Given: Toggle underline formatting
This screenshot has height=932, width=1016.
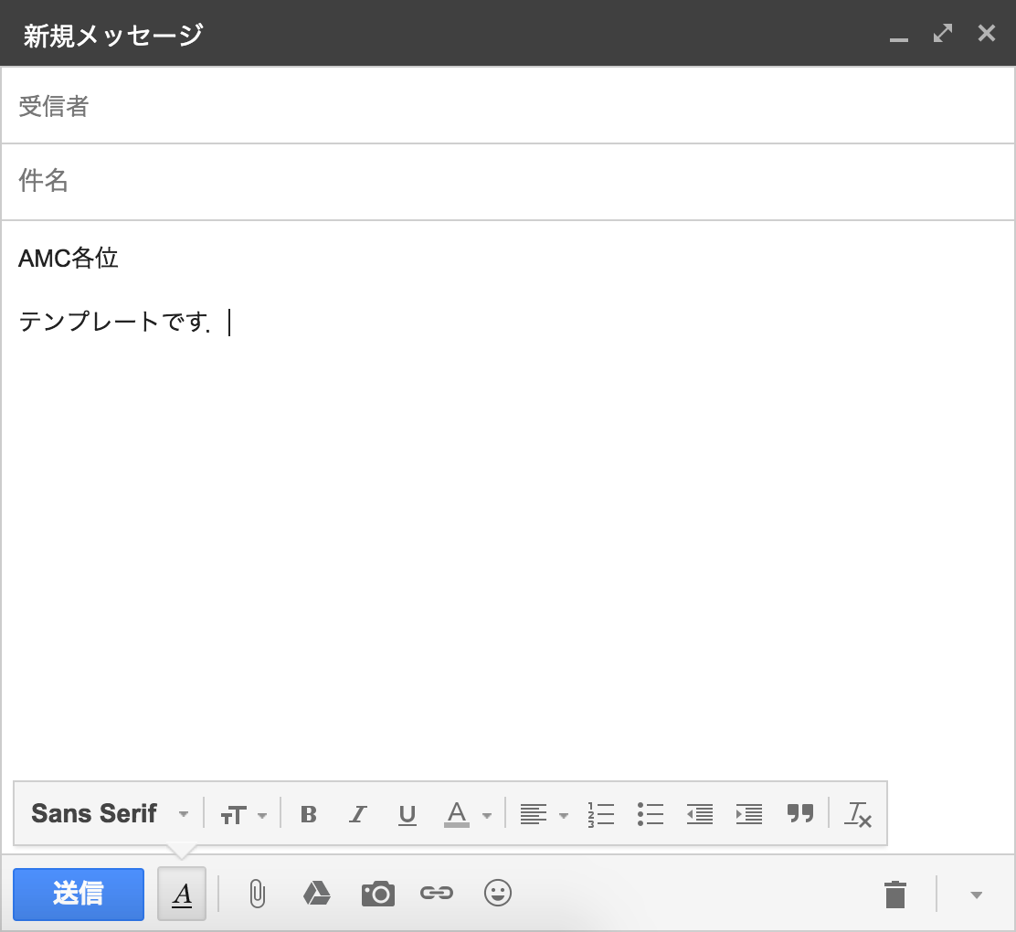Looking at the screenshot, I should click(407, 814).
